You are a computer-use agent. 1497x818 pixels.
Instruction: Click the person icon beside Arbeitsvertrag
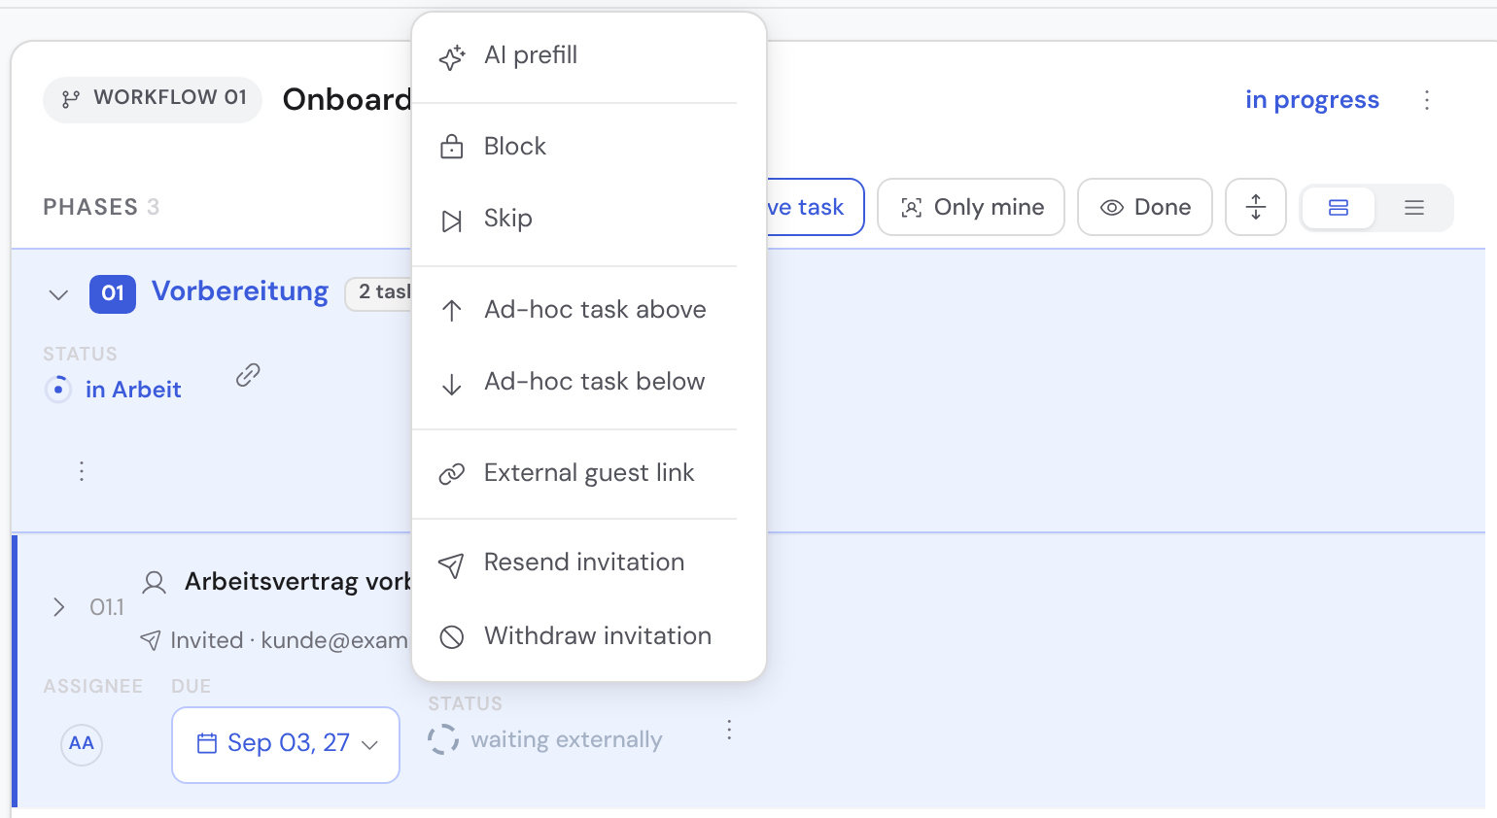[x=154, y=583]
